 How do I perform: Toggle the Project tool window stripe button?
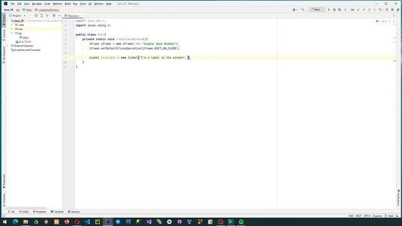click(4, 19)
